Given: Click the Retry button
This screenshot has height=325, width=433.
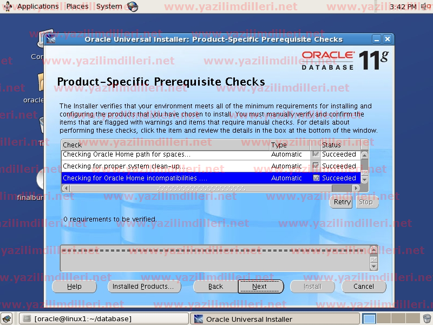Looking at the screenshot, I should click(x=342, y=202).
